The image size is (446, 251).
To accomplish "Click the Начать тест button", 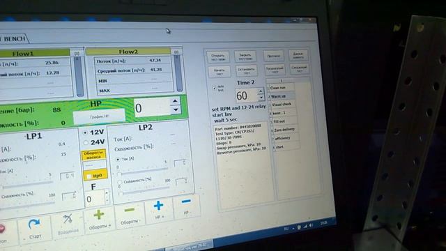I will click(x=219, y=71).
